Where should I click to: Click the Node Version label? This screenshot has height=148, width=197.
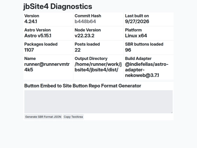pos(88,30)
